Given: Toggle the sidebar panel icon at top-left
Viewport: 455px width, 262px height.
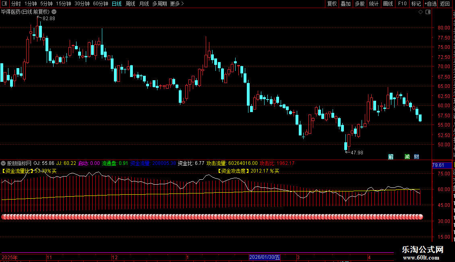Looking at the screenshot, I should click(4, 4).
